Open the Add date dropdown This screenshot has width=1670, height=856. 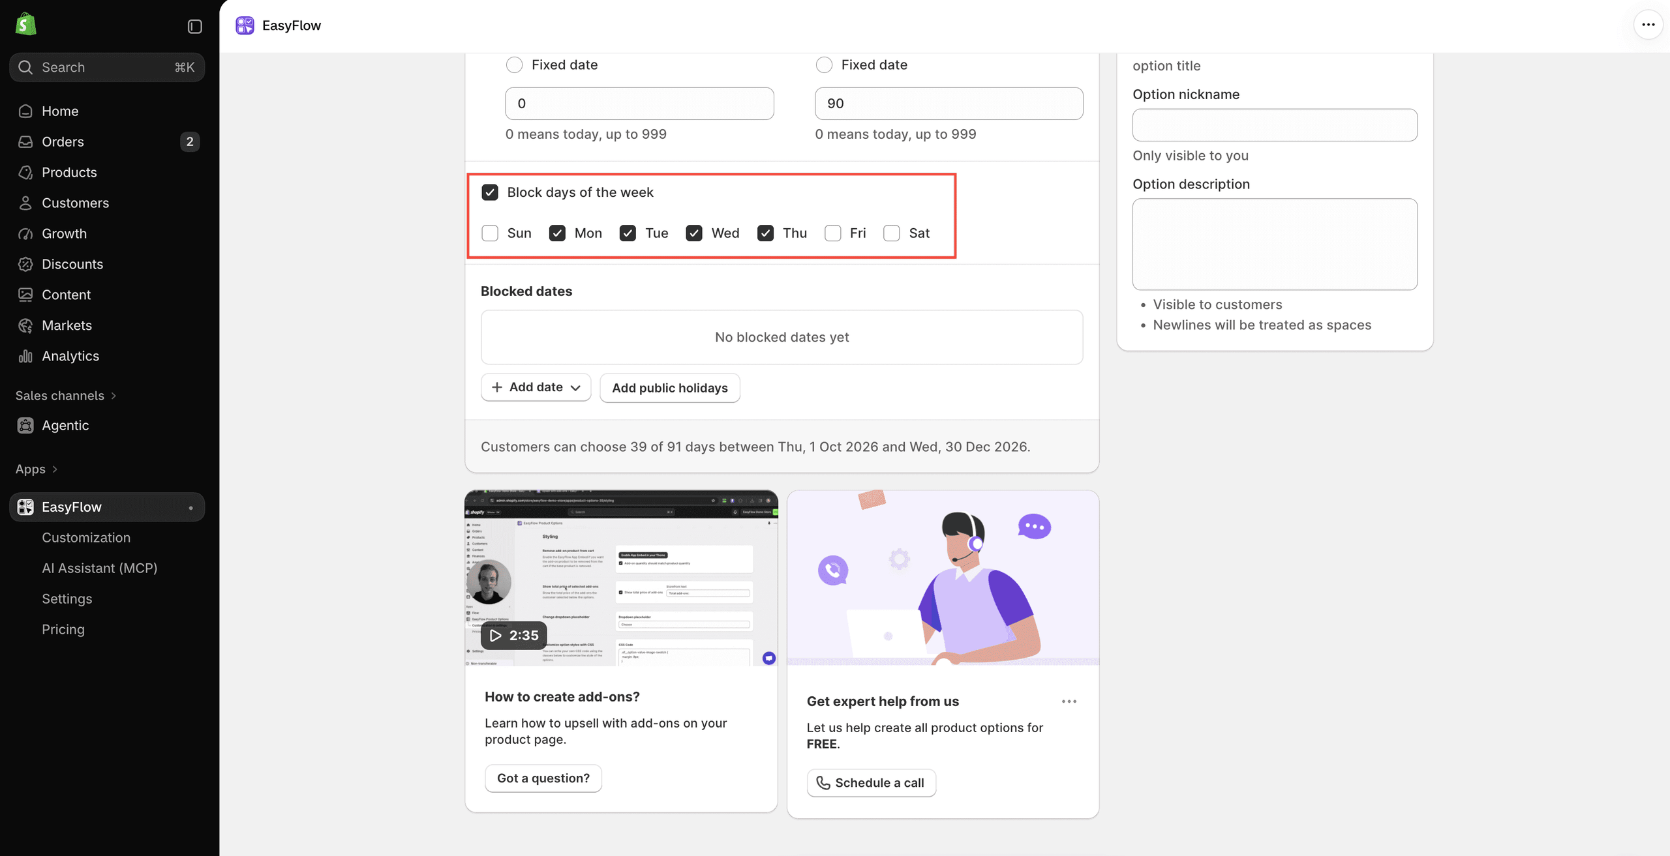536,387
